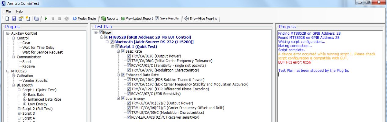The height and width of the screenshot is (122, 387).
Task: Expand Basic Rate in Plug-ins tree
Action: 25,95
